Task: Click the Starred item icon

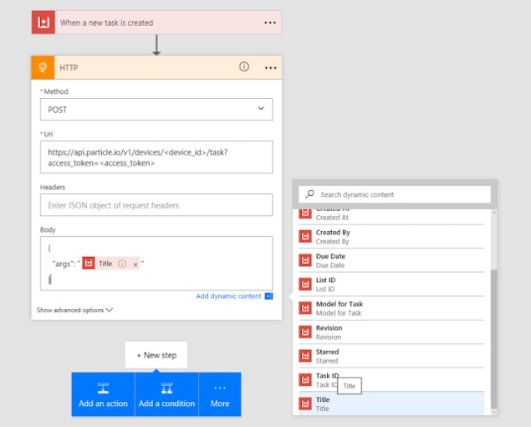Action: click(x=305, y=356)
